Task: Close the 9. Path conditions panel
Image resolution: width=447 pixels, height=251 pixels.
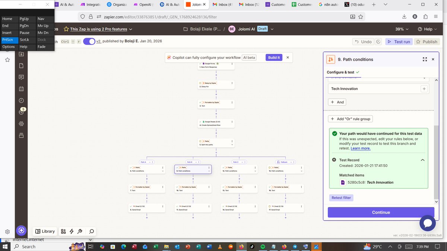Action: 433,59
